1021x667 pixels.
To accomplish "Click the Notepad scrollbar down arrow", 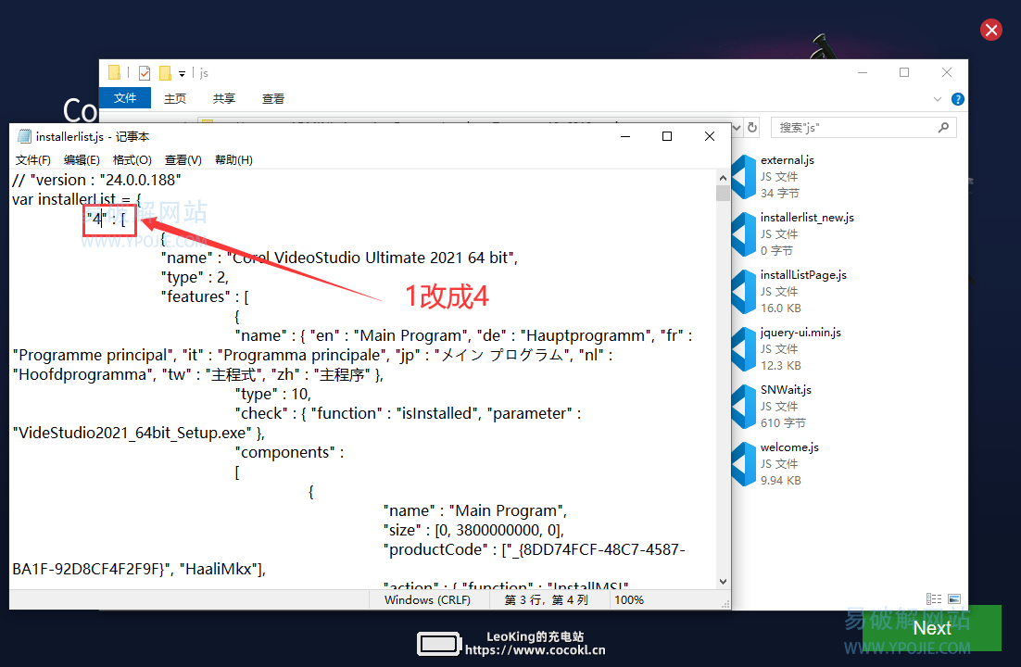I will (723, 582).
